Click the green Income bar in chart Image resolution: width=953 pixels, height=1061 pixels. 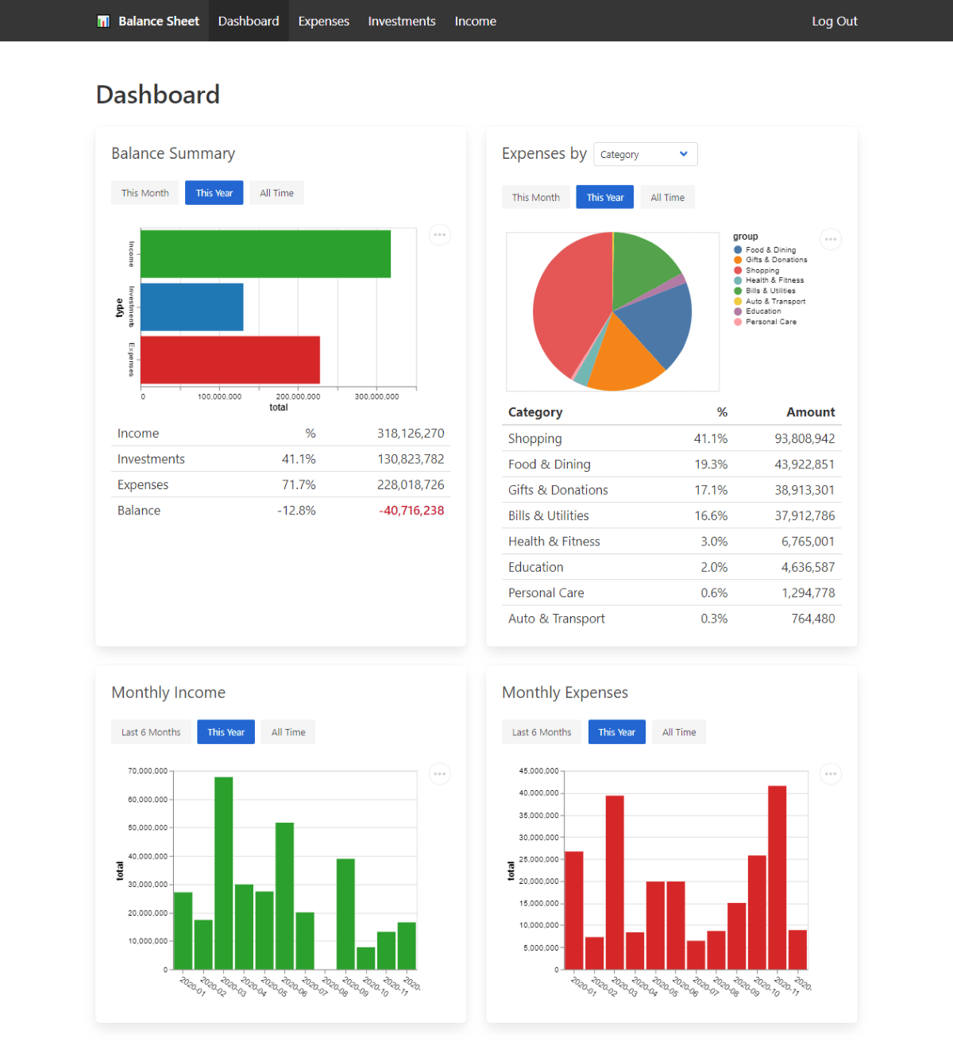265,254
